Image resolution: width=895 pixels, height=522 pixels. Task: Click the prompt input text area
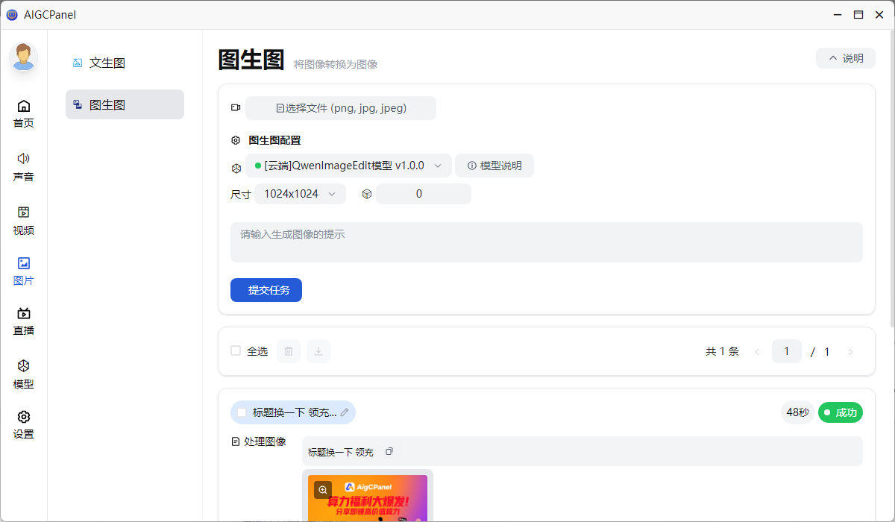coord(546,242)
